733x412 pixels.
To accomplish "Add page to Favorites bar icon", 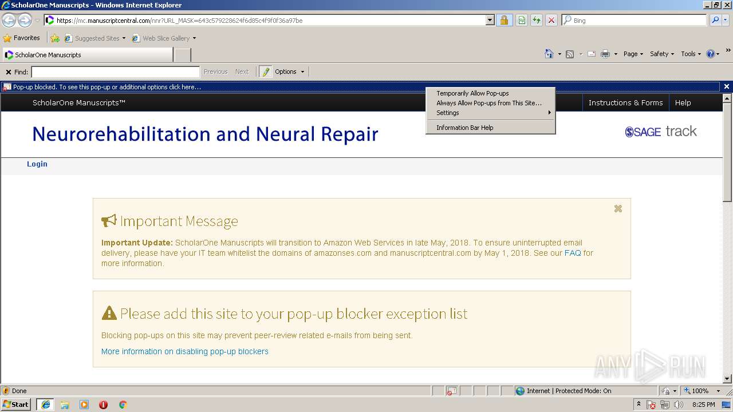I will pyautogui.click(x=55, y=38).
